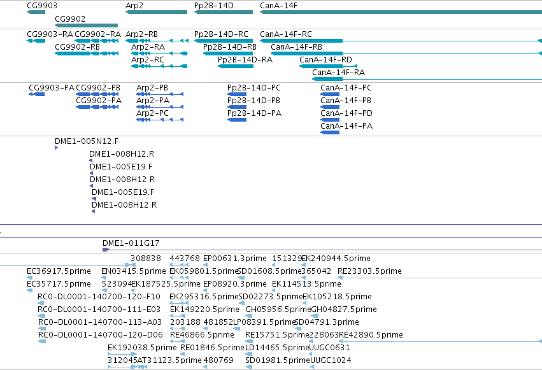Select the CanA-14F gene label
542x370 pixels.
tap(278, 6)
